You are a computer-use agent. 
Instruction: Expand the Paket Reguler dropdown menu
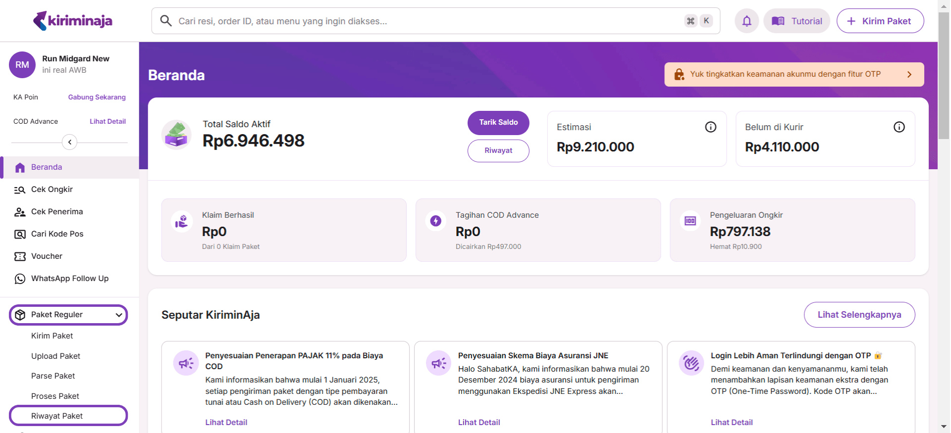(118, 315)
